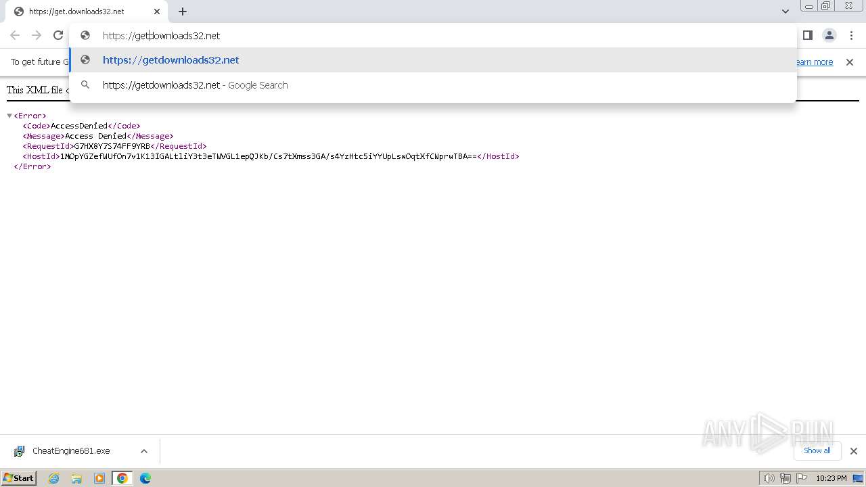
Task: Reload the page with the refresh icon
Action: tap(58, 35)
